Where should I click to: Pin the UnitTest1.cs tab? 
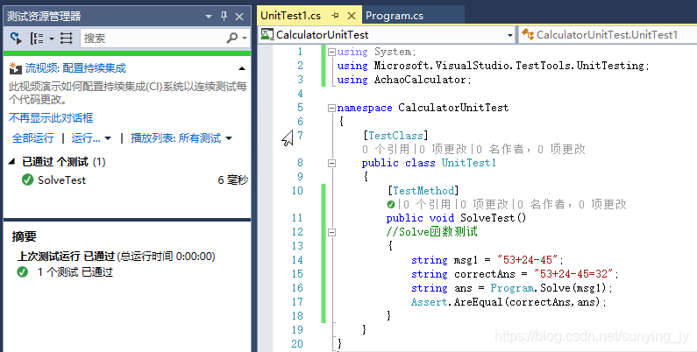click(336, 16)
